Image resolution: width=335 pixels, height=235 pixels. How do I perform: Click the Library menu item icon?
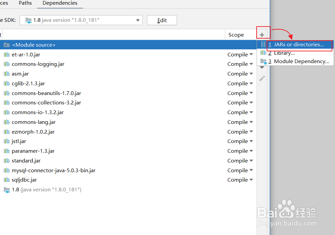point(263,52)
